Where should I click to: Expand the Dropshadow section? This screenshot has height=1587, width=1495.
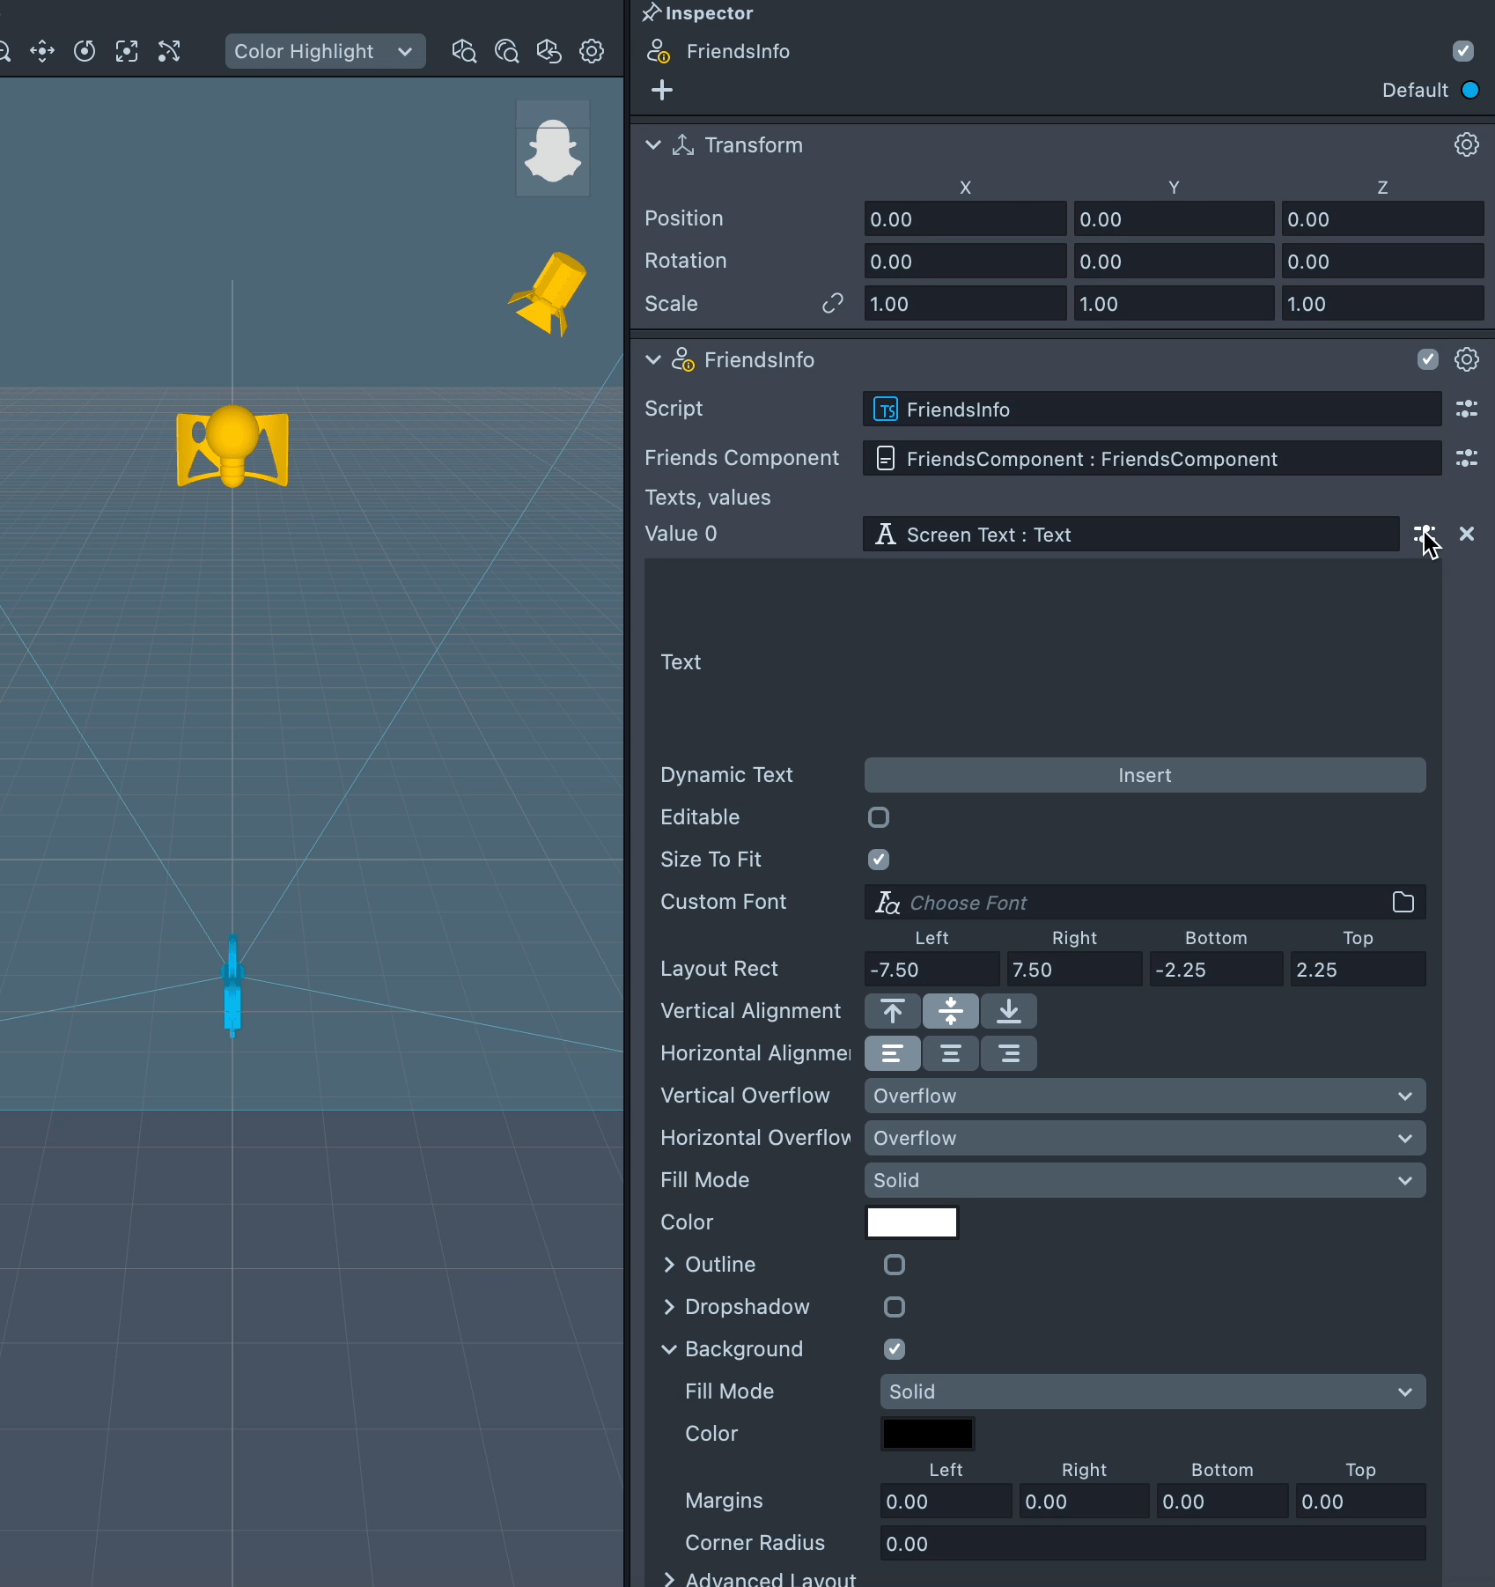(x=669, y=1307)
